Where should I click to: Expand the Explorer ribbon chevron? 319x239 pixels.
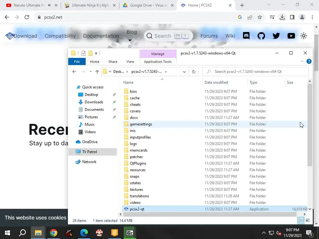coord(302,61)
